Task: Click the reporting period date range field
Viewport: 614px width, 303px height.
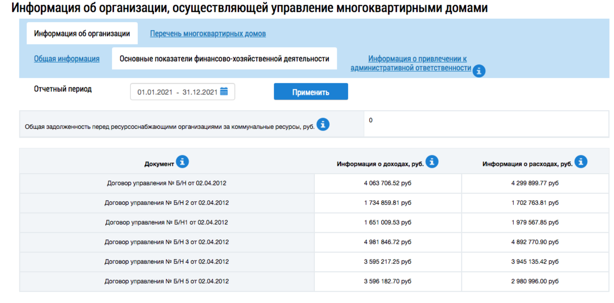Action: (x=183, y=92)
